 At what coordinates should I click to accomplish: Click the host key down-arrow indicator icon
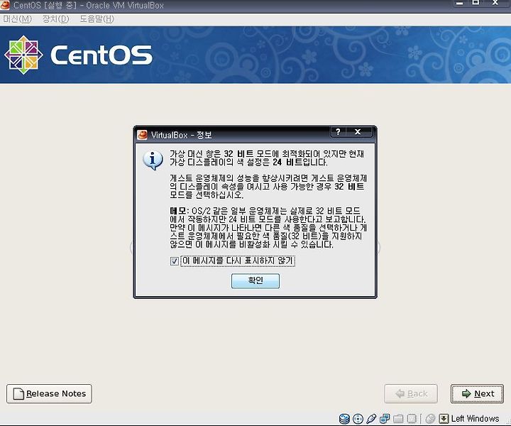(x=444, y=419)
